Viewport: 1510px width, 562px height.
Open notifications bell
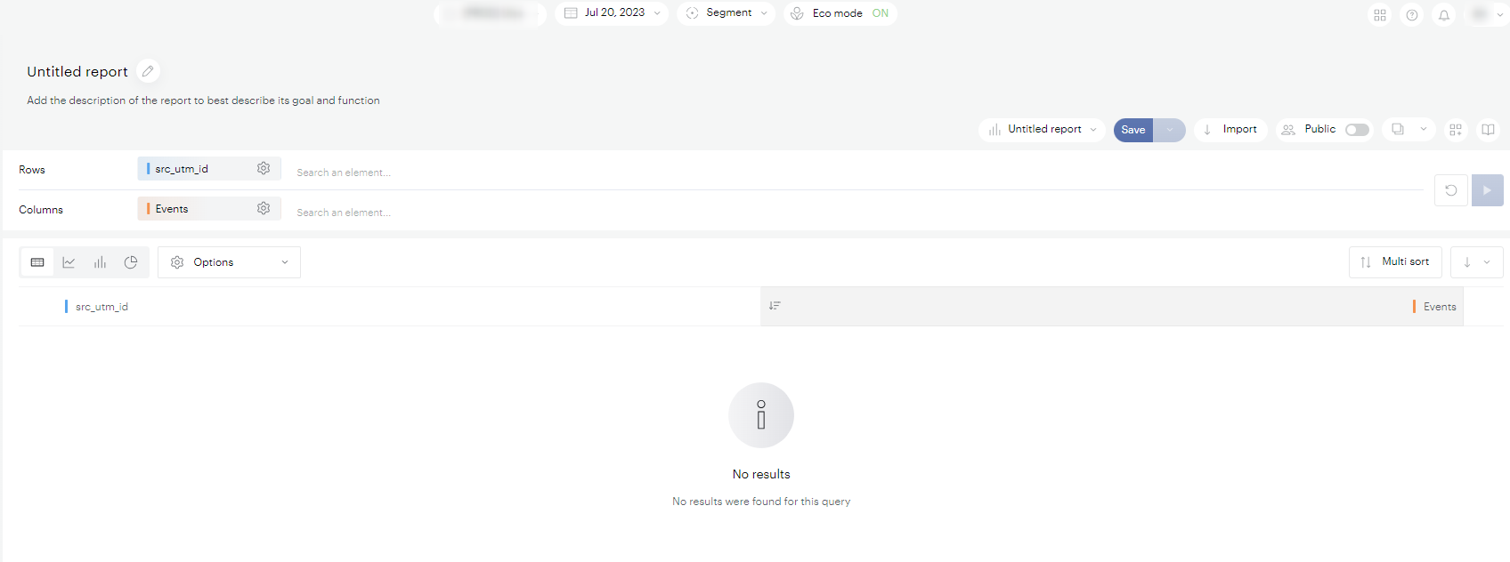tap(1443, 15)
